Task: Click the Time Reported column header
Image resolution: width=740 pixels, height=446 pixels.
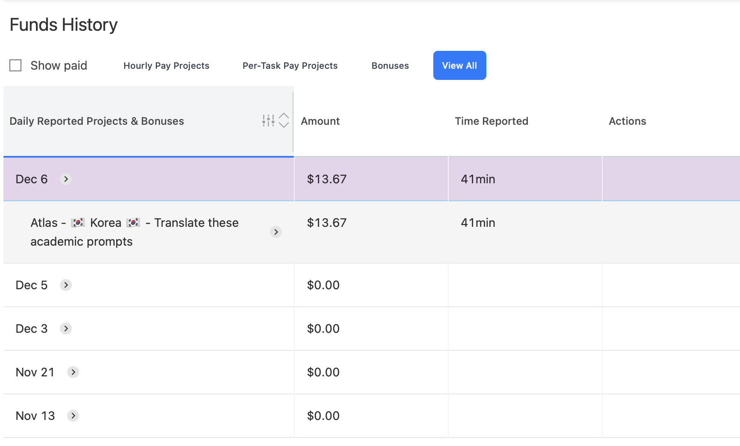Action: tap(491, 121)
